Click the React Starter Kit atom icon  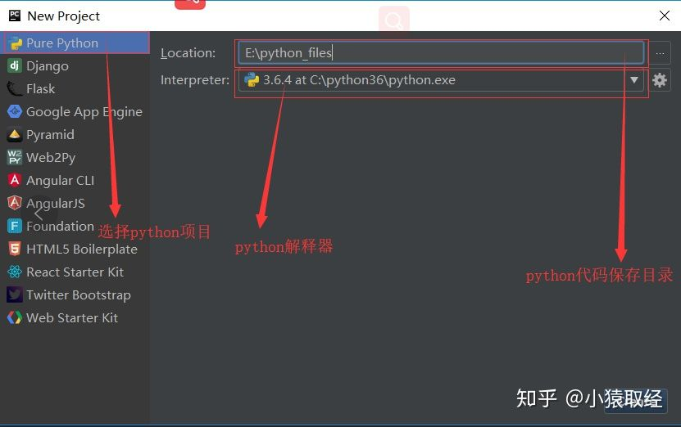pyautogui.click(x=14, y=272)
